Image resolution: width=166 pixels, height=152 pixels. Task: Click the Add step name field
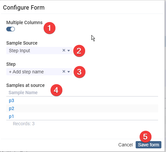click(x=39, y=72)
